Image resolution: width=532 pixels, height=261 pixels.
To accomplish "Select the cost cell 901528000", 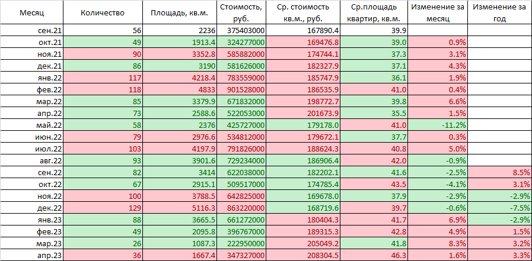I will coord(241,90).
